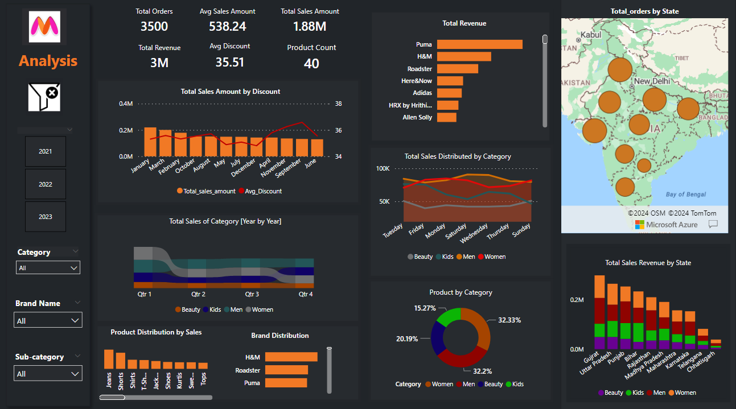Click the clear filters funnel icon

click(44, 97)
